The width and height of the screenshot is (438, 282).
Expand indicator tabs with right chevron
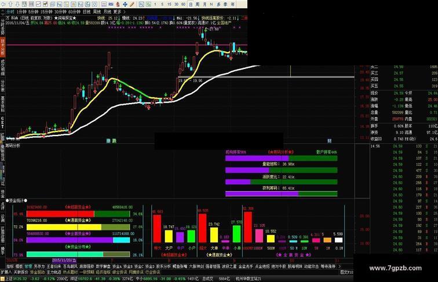coord(340,266)
